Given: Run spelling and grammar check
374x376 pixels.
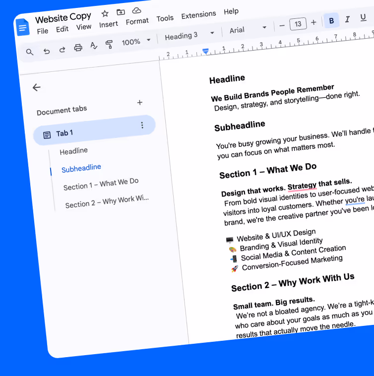Looking at the screenshot, I should pyautogui.click(x=94, y=46).
